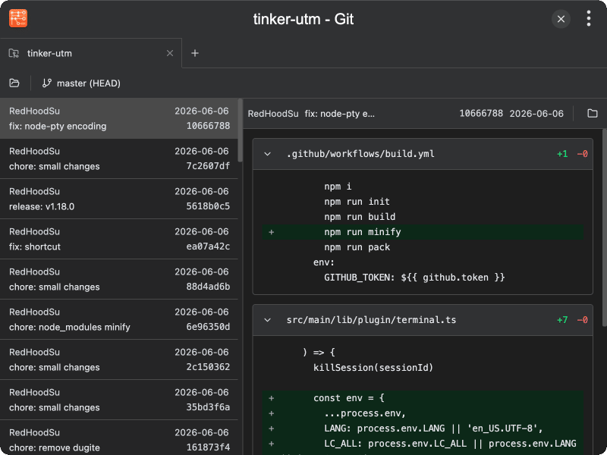
Task: Select commit 2c150362 chore: small changes
Action: click(x=119, y=359)
